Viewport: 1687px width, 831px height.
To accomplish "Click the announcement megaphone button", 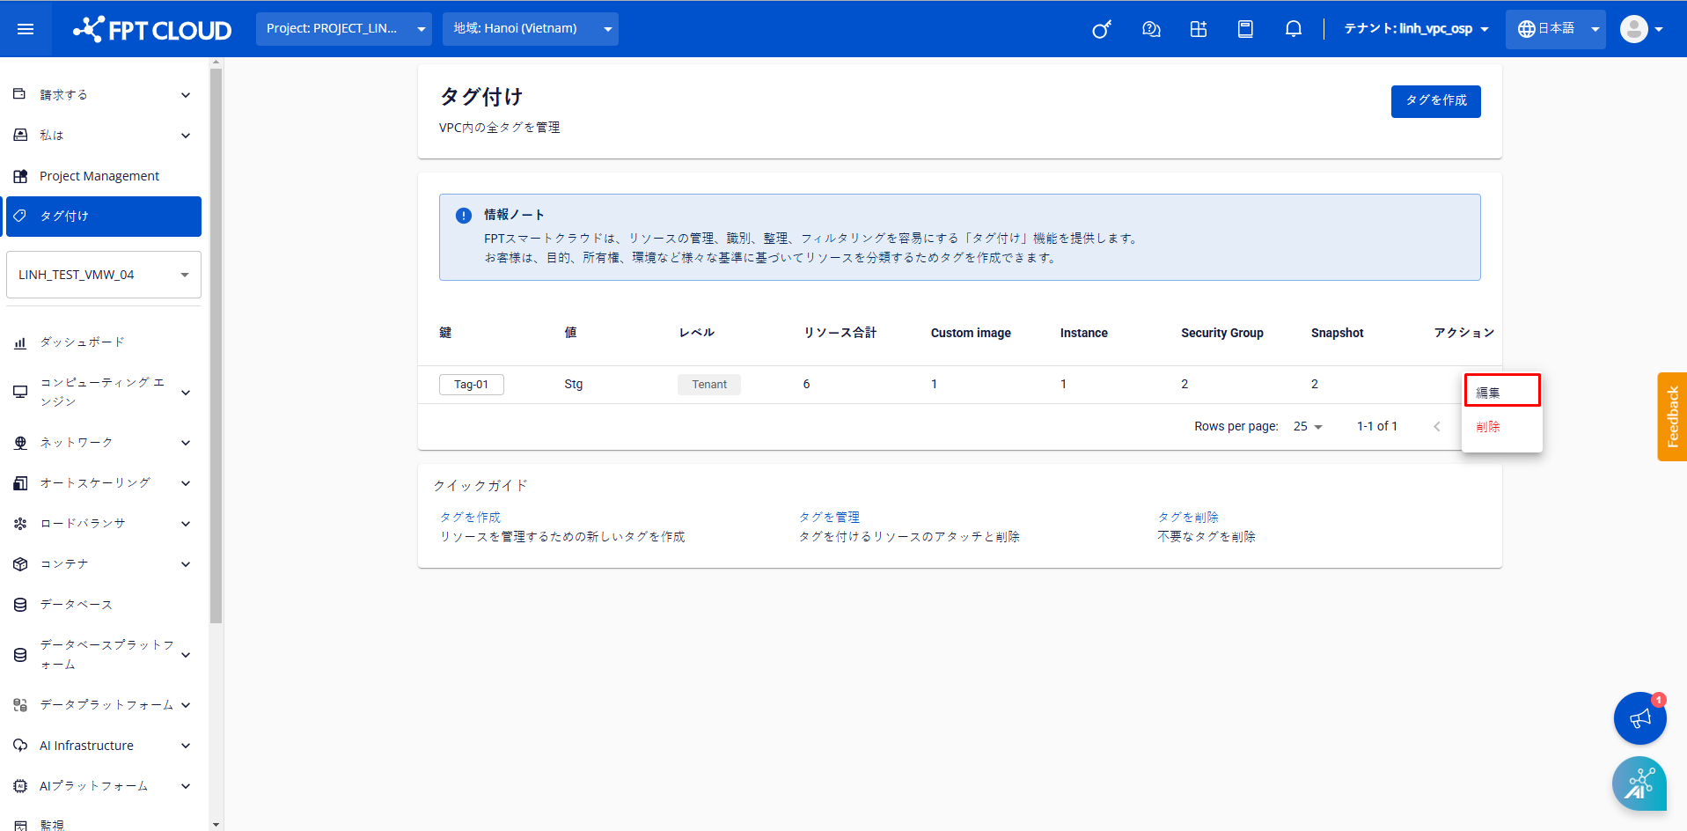I will pyautogui.click(x=1640, y=718).
